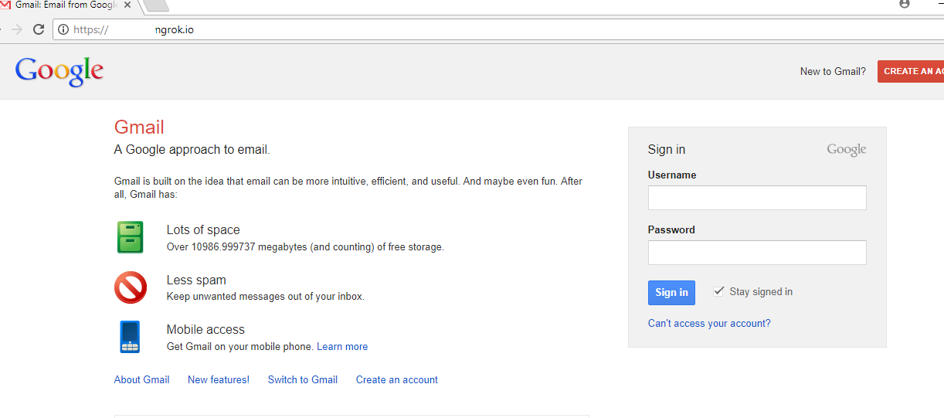944x418 pixels.
Task: Open the Chrome profile user icon
Action: coord(905,4)
